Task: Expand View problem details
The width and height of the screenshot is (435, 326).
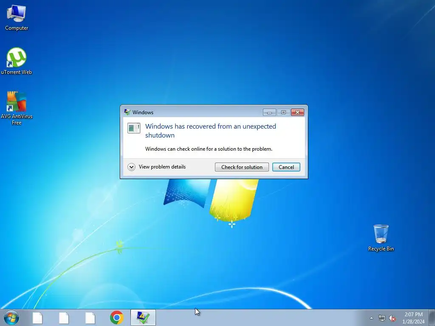Action: (x=157, y=167)
